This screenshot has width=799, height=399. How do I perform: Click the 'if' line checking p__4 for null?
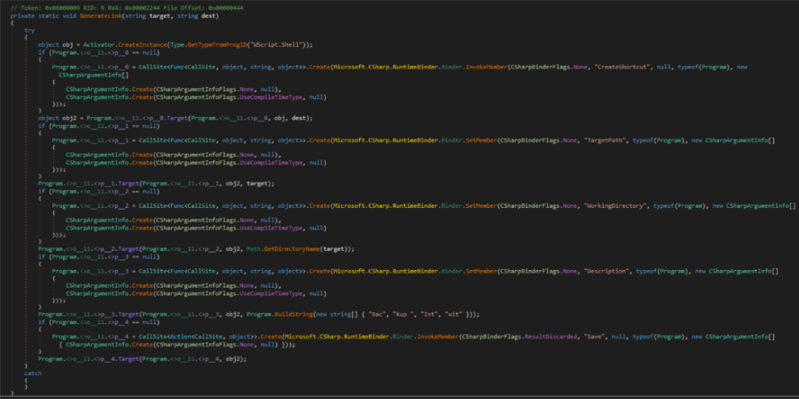[98, 322]
